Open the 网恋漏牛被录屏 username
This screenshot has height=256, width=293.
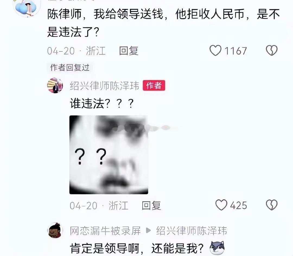(105, 231)
